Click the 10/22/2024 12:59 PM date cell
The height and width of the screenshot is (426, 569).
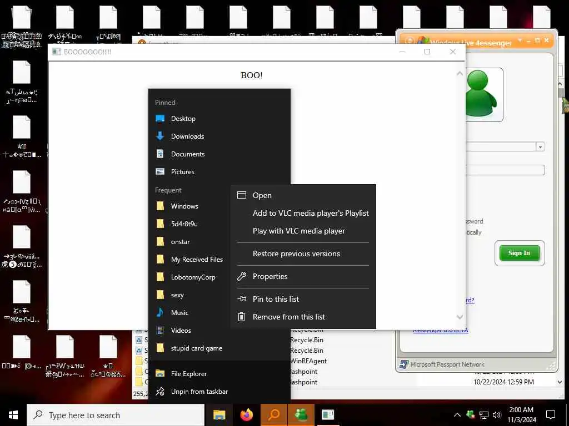(503, 382)
